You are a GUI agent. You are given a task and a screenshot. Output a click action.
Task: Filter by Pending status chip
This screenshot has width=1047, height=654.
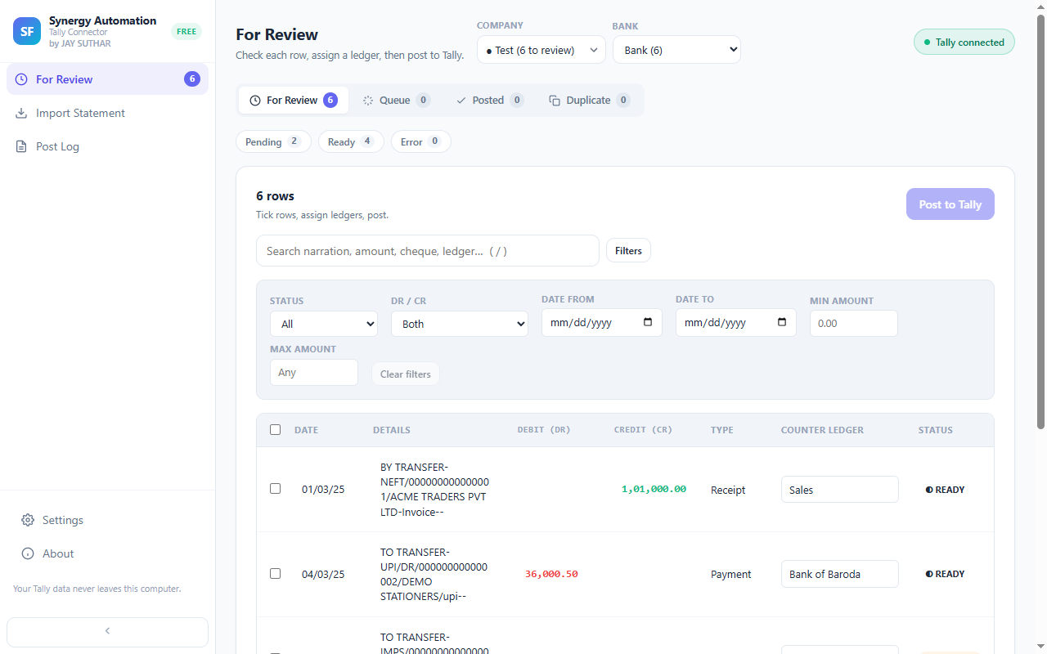pyautogui.click(x=273, y=141)
